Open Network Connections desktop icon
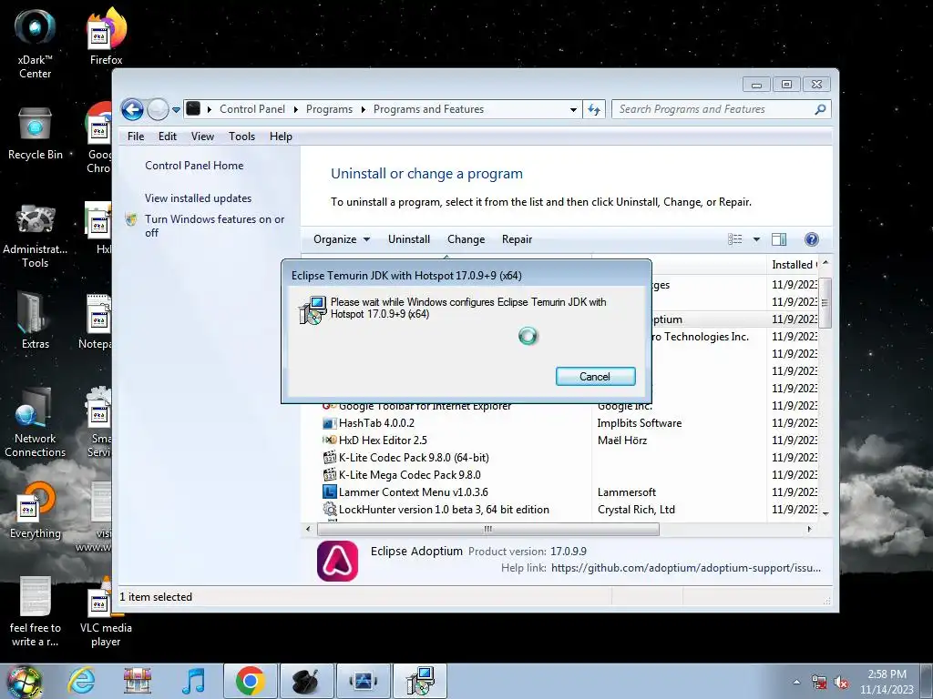Viewport: 933px width, 699px height. [x=35, y=422]
